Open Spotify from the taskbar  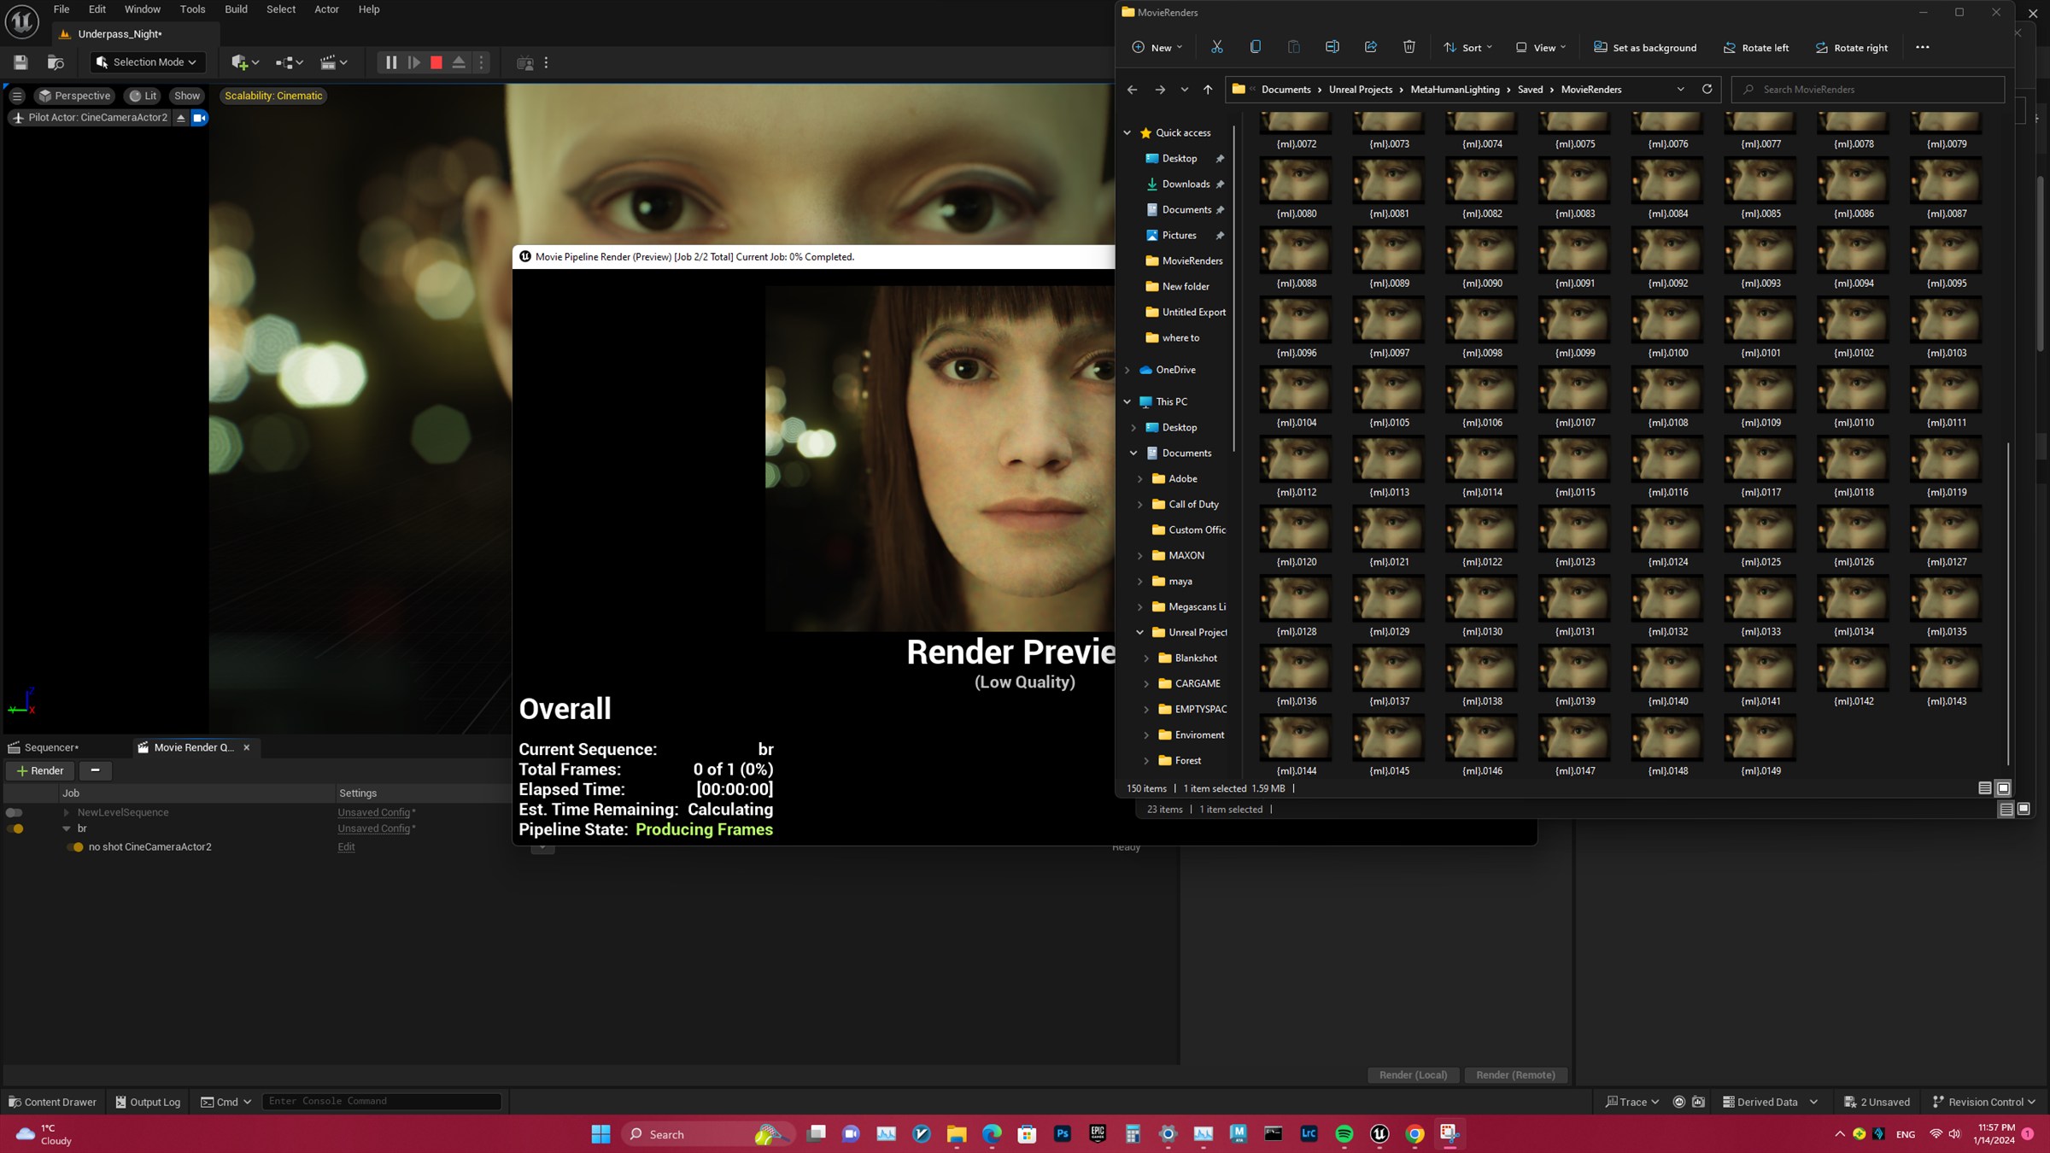[x=1344, y=1134]
